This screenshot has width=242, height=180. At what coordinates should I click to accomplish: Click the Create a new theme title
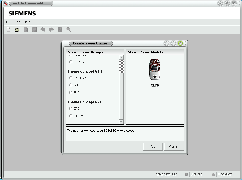(x=90, y=43)
